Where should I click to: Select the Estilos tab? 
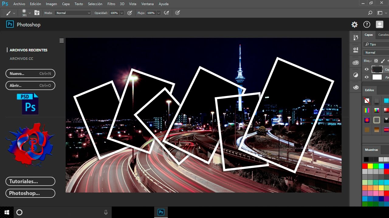[x=370, y=90]
